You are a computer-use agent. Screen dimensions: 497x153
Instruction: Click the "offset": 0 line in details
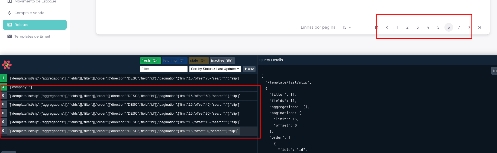pyautogui.click(x=285, y=125)
